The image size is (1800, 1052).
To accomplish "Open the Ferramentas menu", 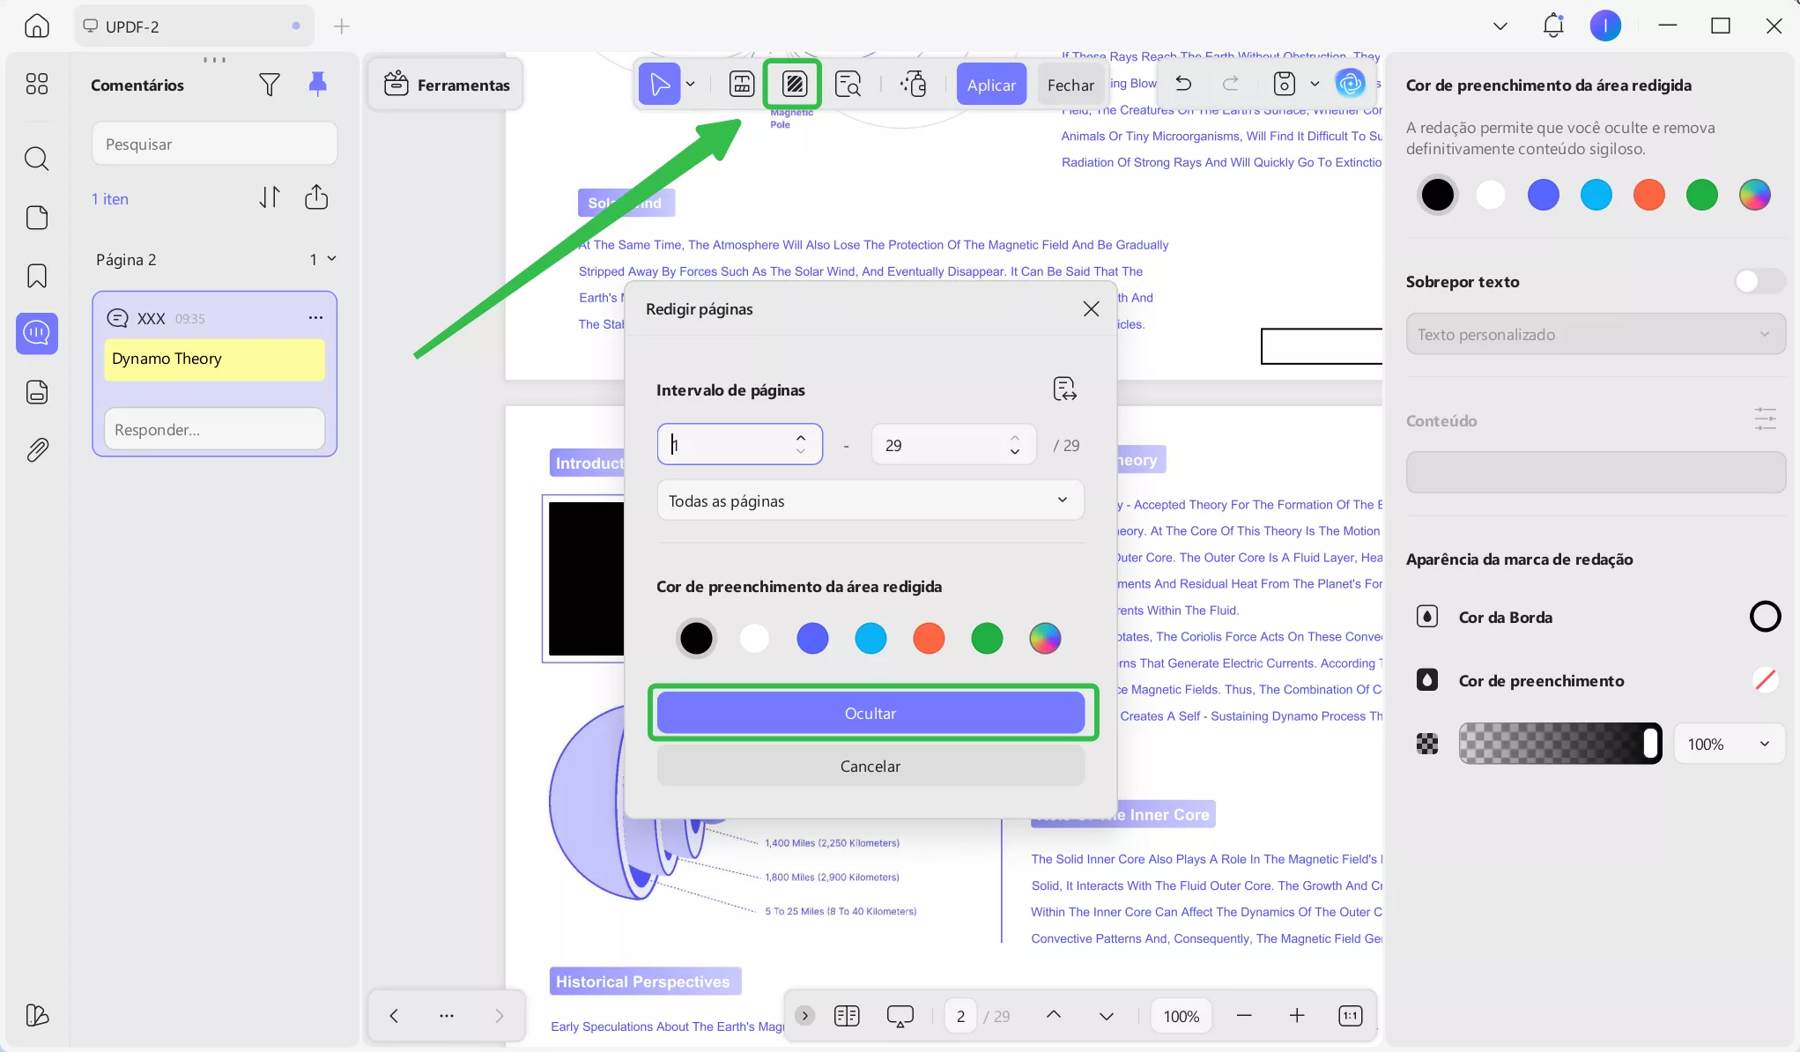I will coord(447,85).
